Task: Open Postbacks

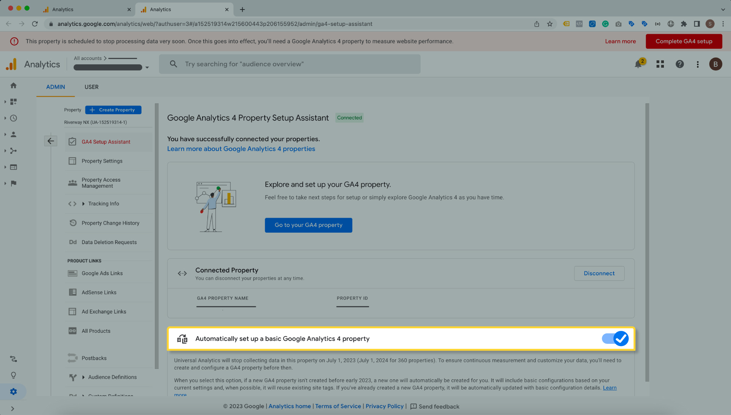Action: (x=109, y=358)
